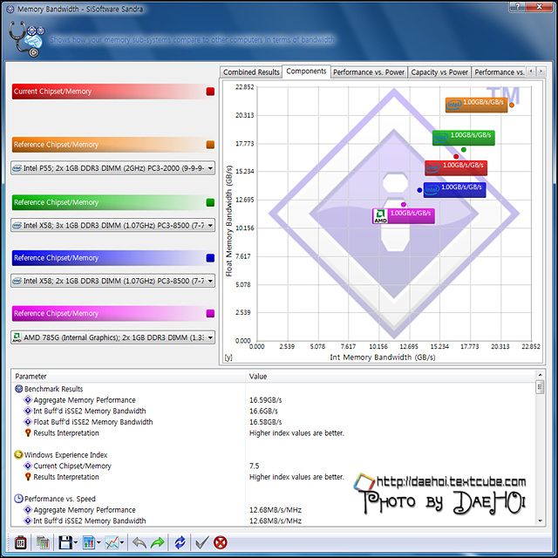Click the orange Reference Chipset color swatch
This screenshot has height=558, width=558.
click(x=210, y=145)
